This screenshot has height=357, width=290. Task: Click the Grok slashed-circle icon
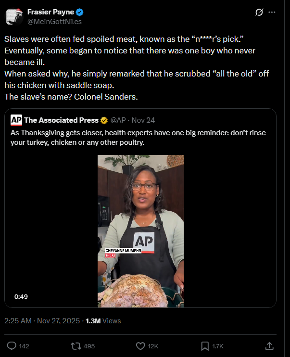(259, 13)
